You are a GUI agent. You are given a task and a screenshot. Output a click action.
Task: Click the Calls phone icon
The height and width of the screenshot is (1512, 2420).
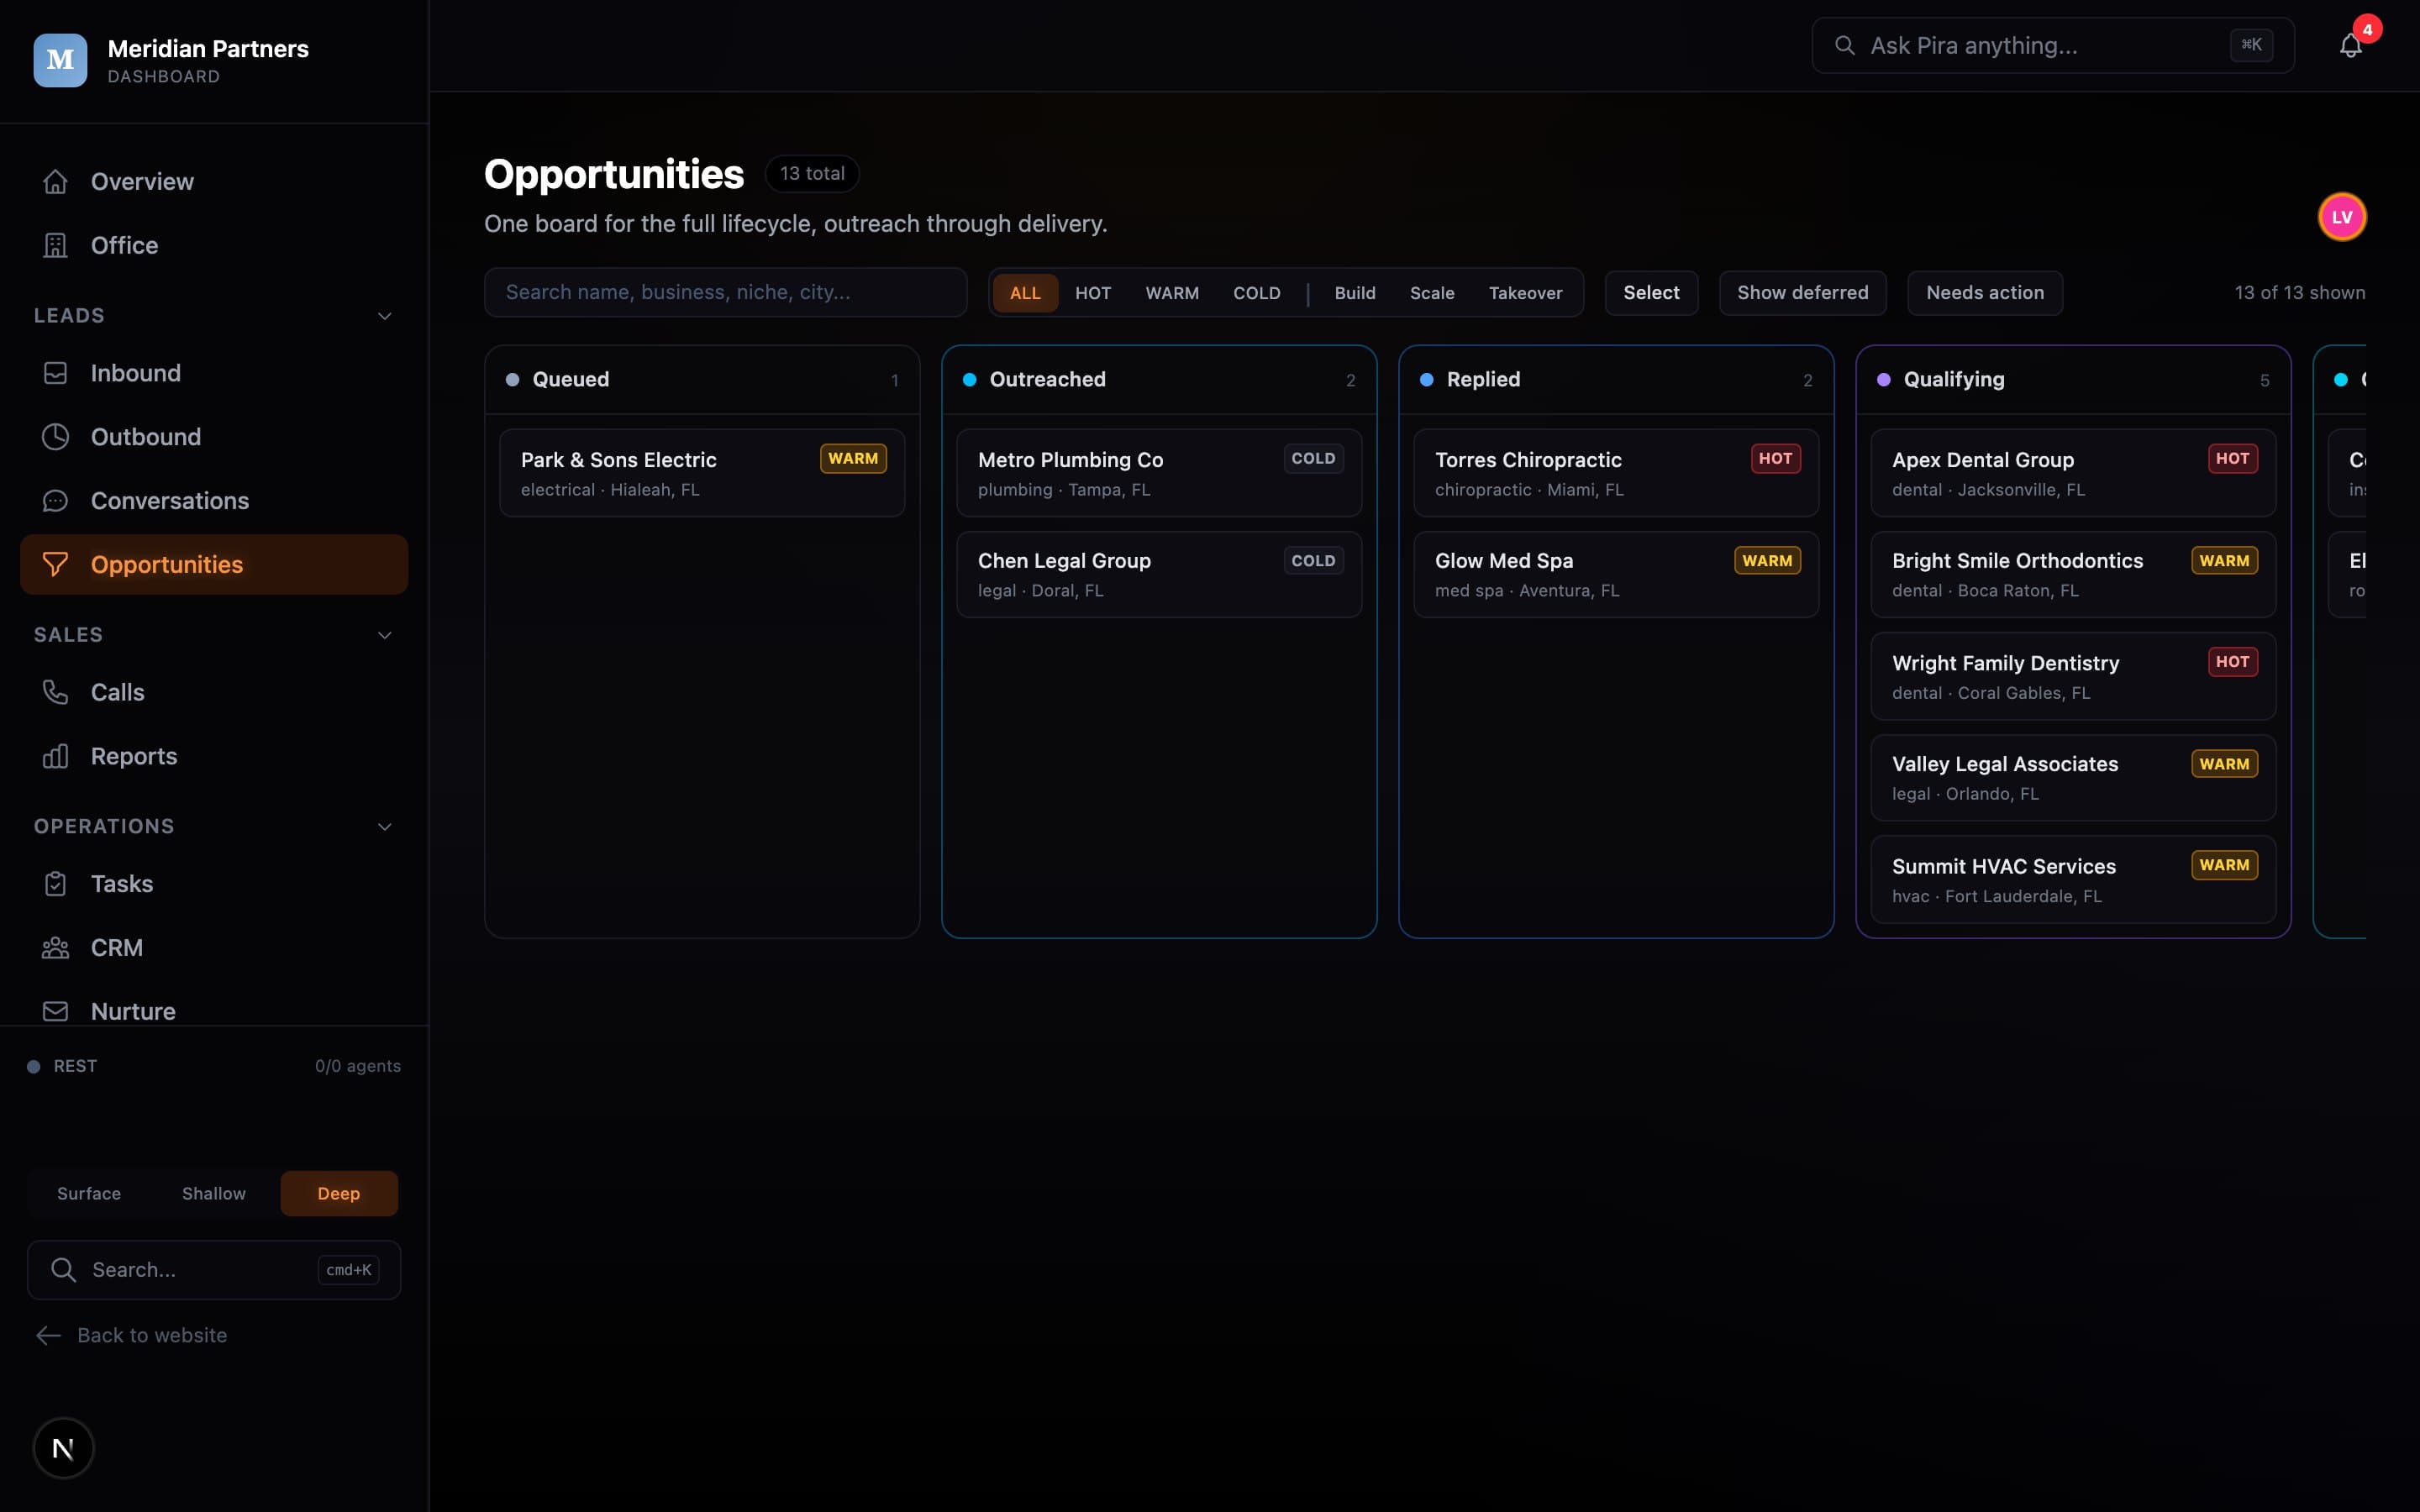click(55, 692)
